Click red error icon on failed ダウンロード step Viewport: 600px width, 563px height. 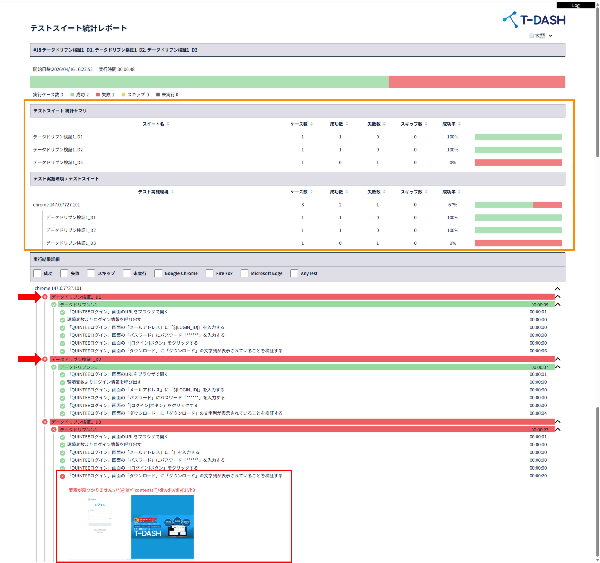62,476
